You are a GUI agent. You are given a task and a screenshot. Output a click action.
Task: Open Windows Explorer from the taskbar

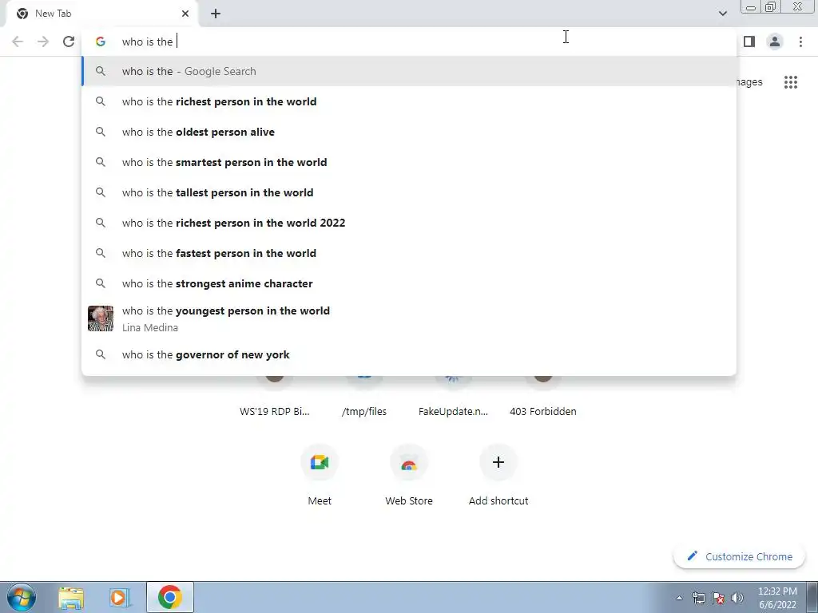point(71,598)
